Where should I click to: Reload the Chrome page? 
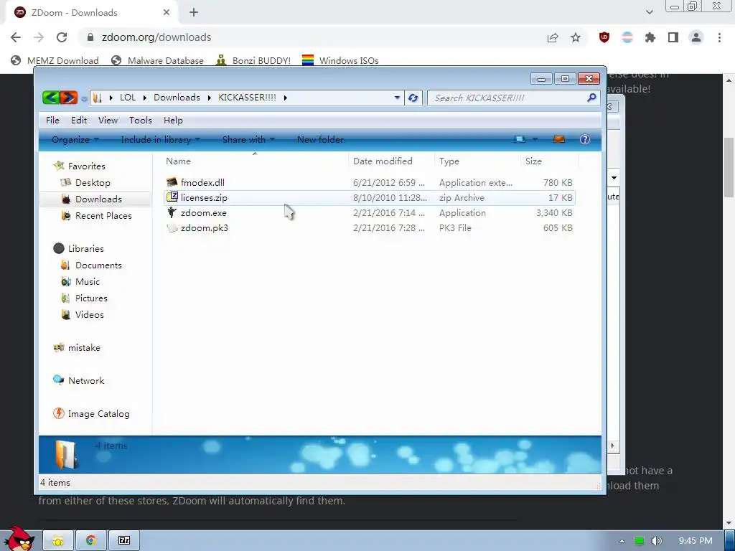(x=62, y=37)
